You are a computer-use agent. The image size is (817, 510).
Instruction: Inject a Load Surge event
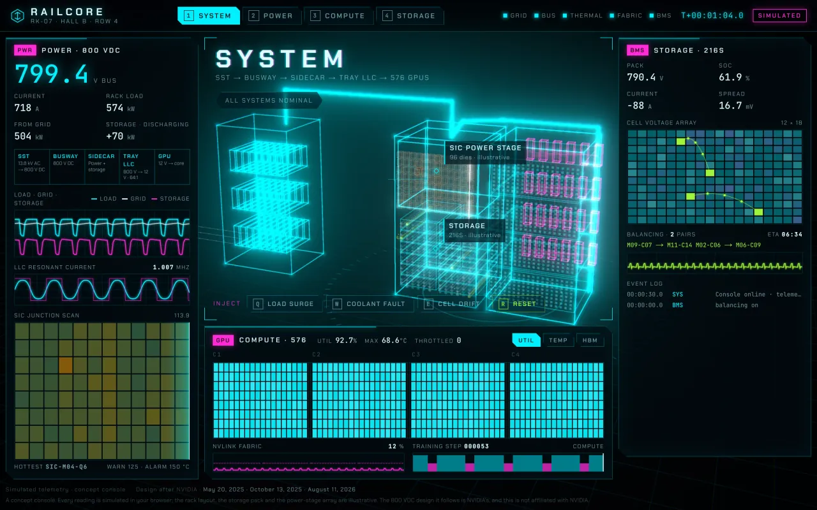[x=285, y=304]
